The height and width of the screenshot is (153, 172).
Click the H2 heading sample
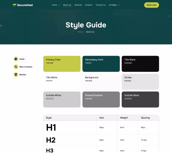[x=51, y=140]
